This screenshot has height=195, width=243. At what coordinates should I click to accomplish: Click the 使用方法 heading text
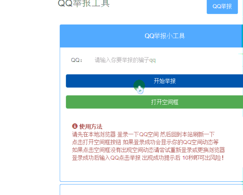click(x=91, y=127)
